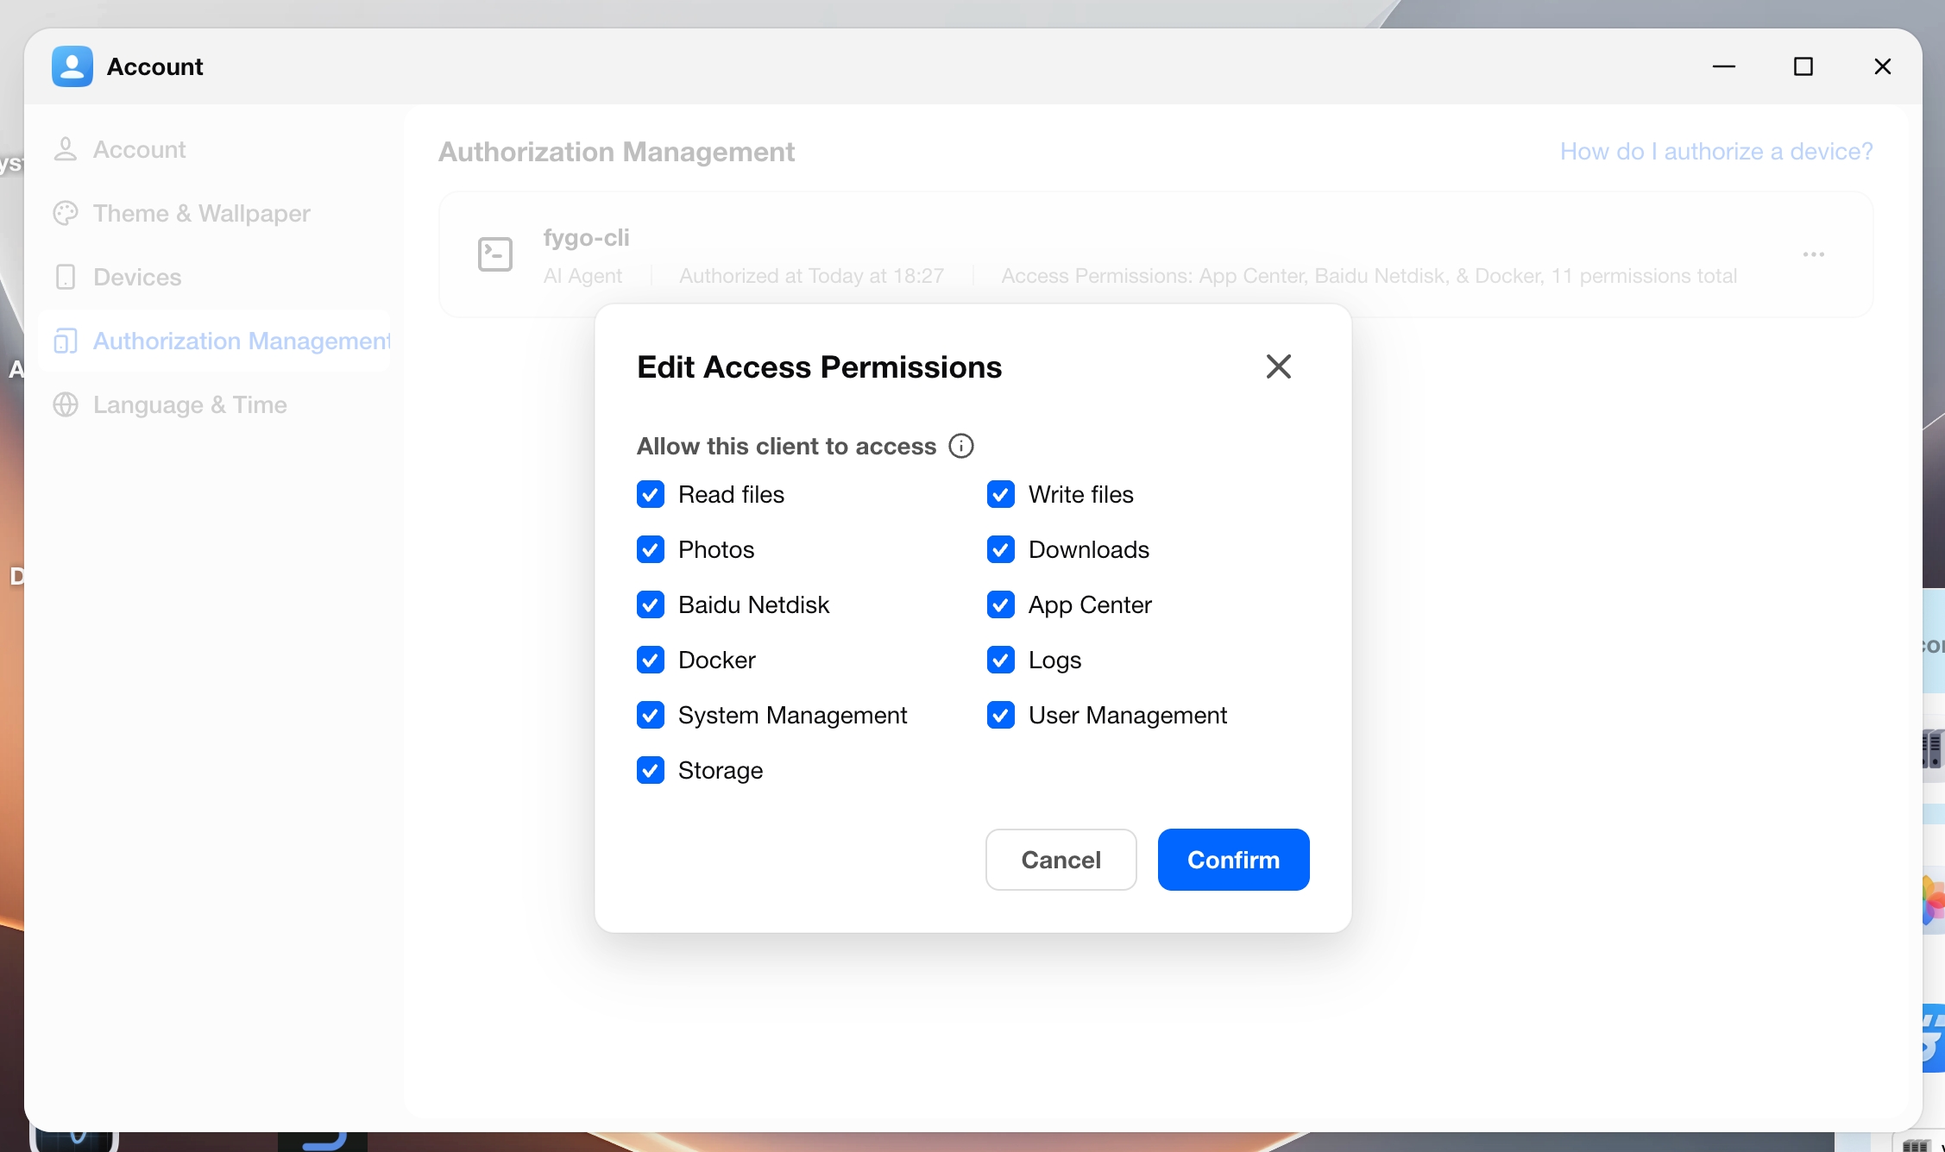1945x1152 pixels.
Task: Uncheck the Read files permission
Action: pyautogui.click(x=651, y=494)
